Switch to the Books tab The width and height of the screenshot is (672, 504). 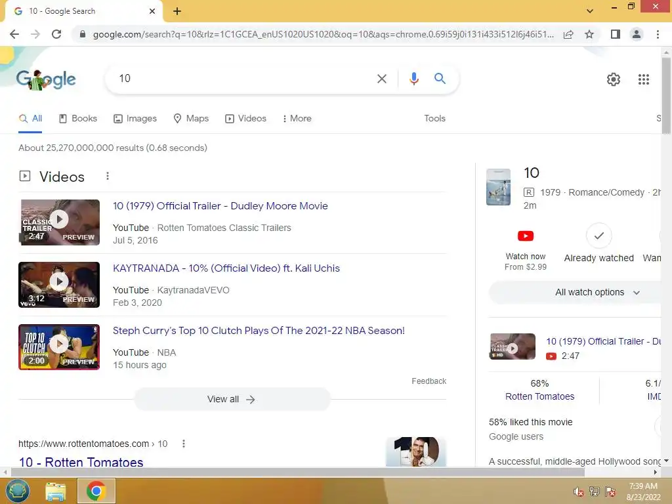pos(78,119)
